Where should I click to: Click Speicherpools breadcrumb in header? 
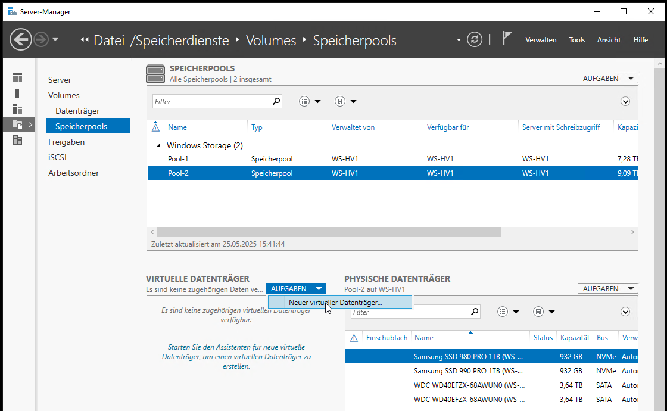tap(355, 41)
